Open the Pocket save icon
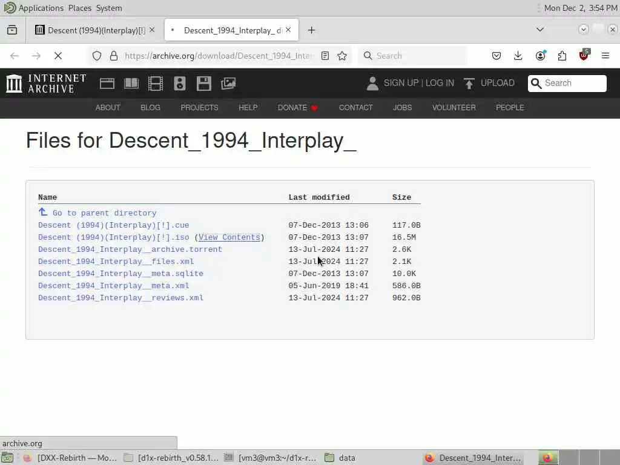 pos(496,56)
